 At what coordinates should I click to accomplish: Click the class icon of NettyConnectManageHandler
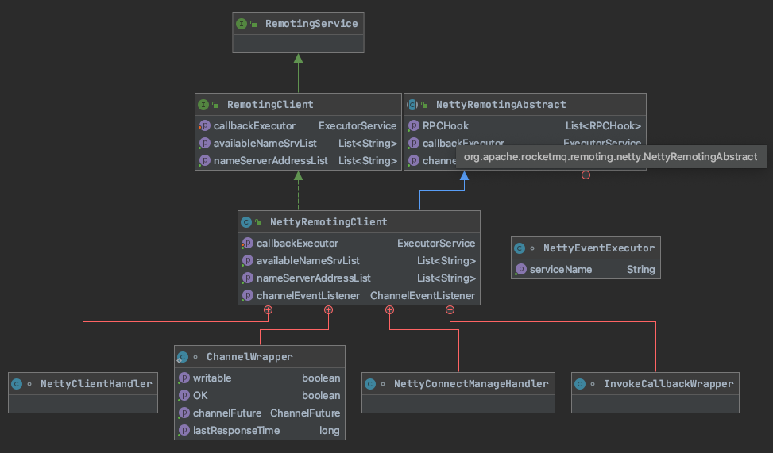[369, 384]
